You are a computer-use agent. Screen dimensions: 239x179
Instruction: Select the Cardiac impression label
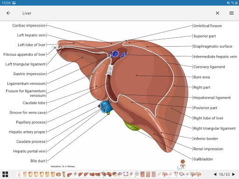[29, 26]
